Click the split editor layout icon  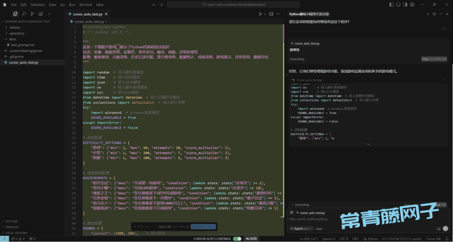[271, 14]
